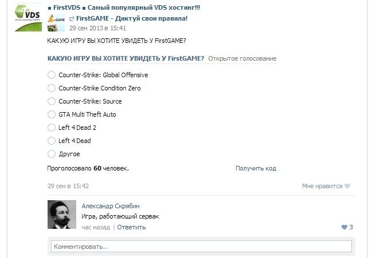Click the Получить код link

pyautogui.click(x=256, y=168)
